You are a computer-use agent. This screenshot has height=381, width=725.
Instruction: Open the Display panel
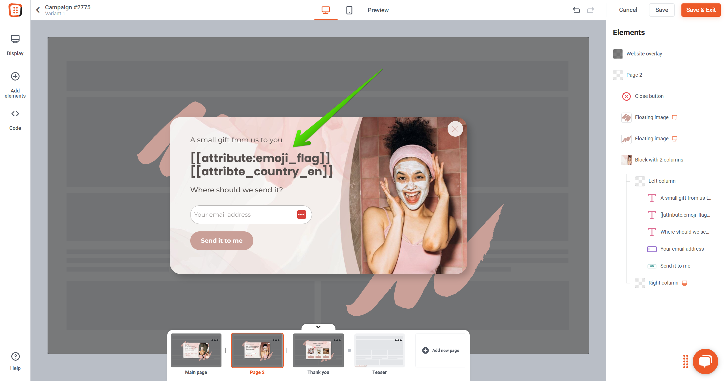point(15,45)
